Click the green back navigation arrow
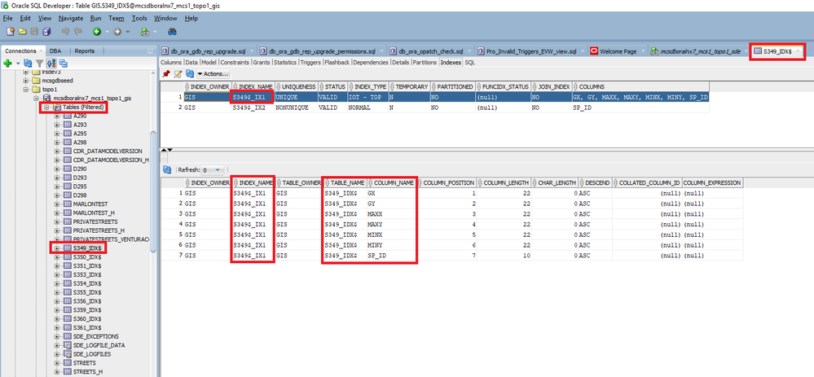Image resolution: width=814 pixels, height=377 pixels. click(97, 32)
